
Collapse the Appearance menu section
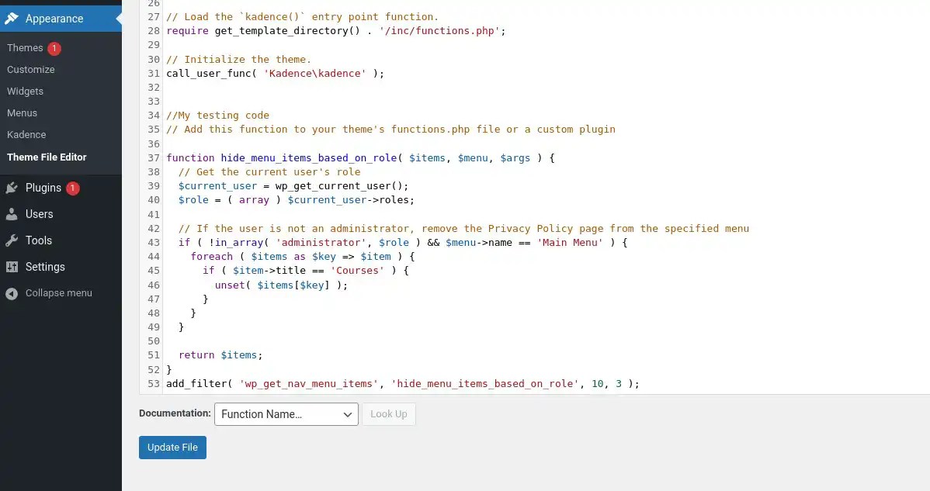[x=54, y=19]
